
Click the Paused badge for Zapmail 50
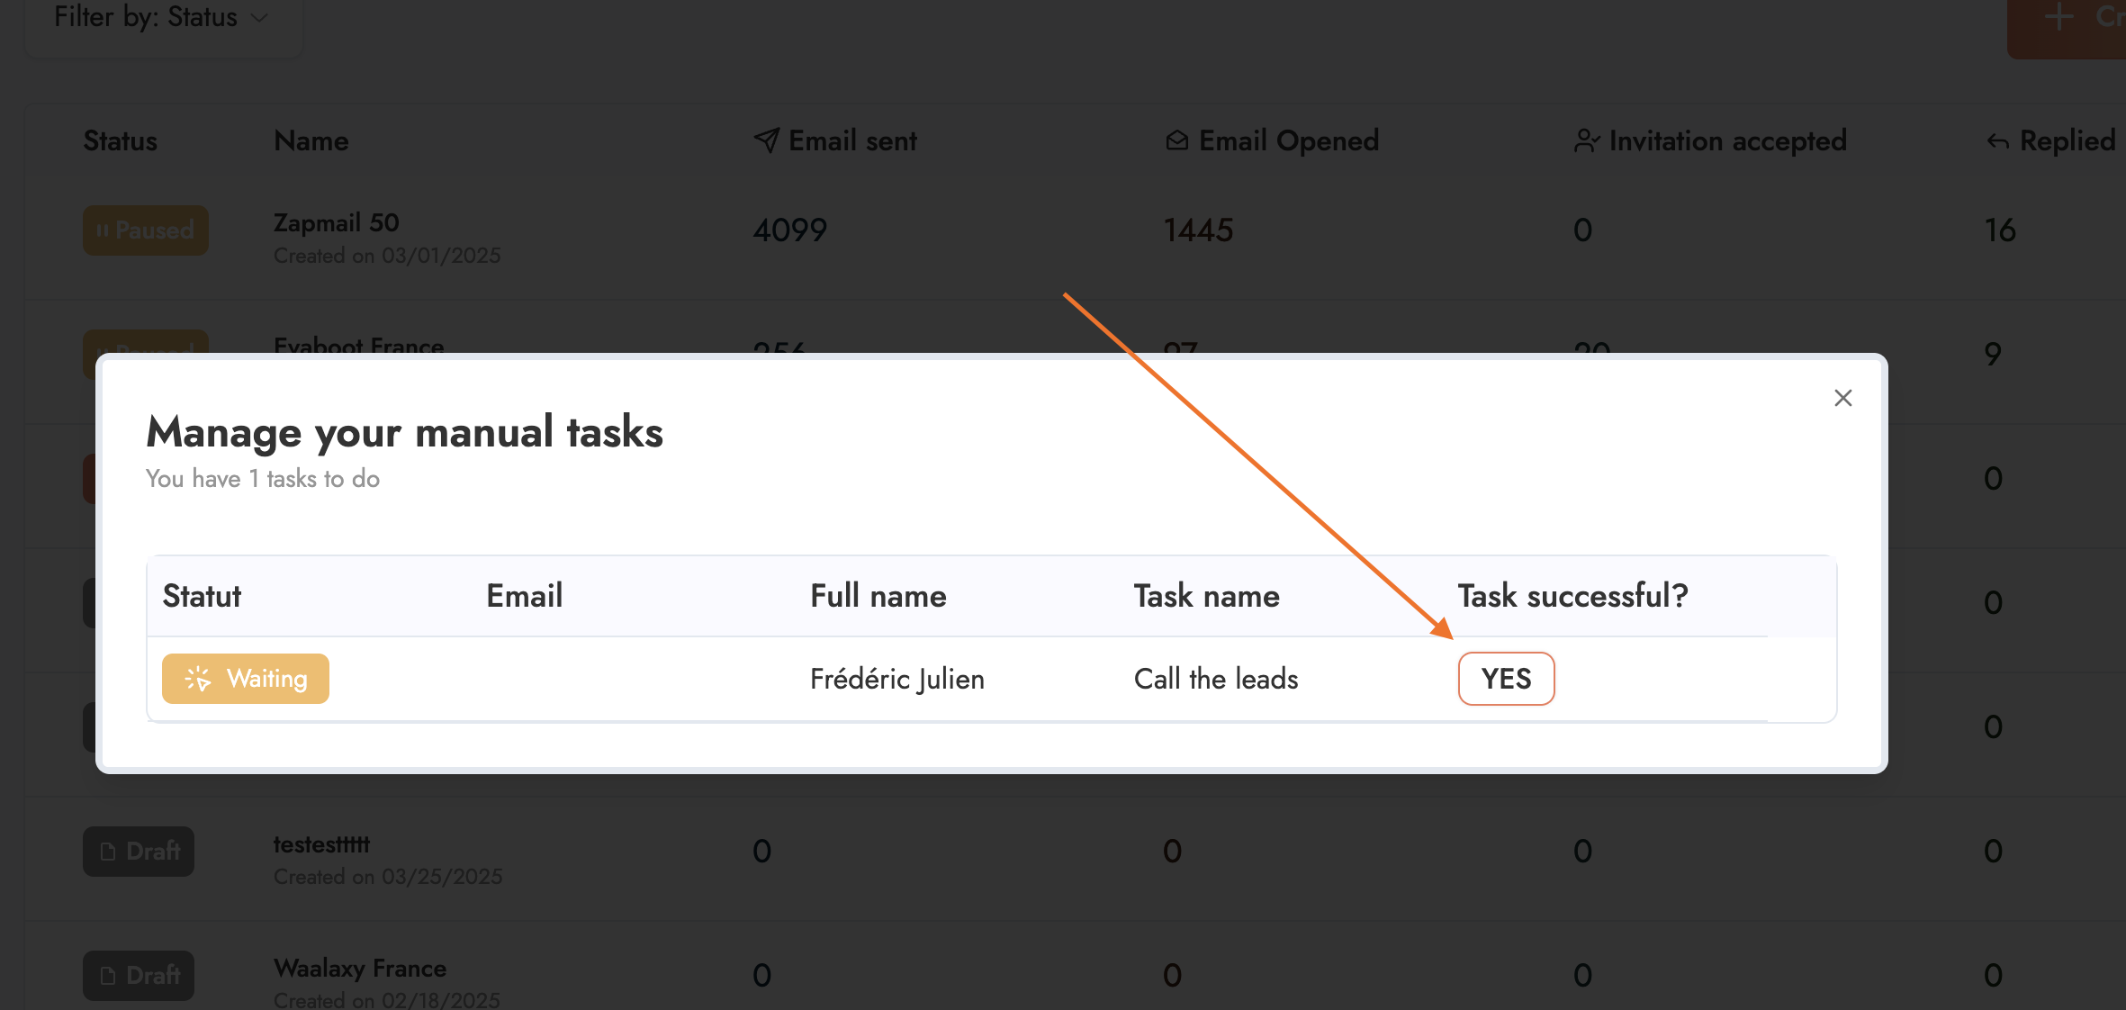[146, 230]
